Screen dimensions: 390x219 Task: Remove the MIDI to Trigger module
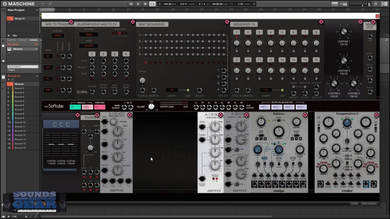(x=71, y=22)
